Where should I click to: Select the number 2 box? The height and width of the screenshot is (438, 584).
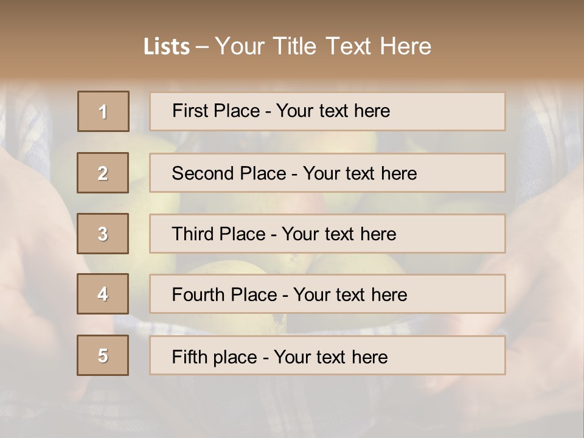coord(103,173)
